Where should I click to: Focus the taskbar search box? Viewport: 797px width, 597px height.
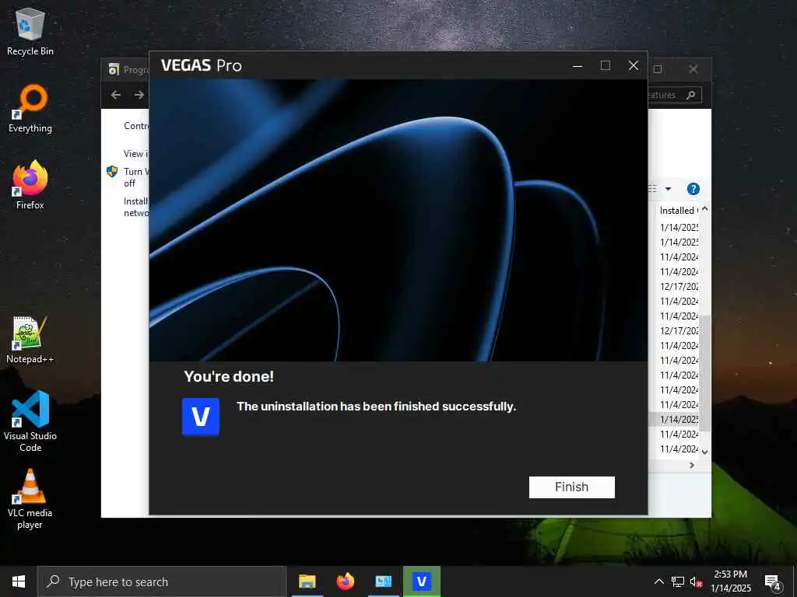[162, 581]
